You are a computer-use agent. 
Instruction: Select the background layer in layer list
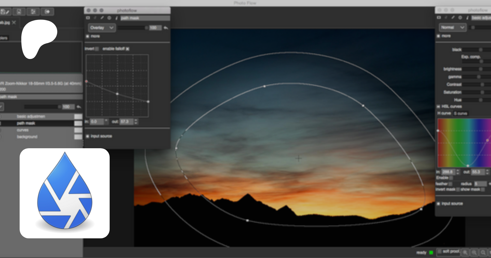(x=27, y=137)
